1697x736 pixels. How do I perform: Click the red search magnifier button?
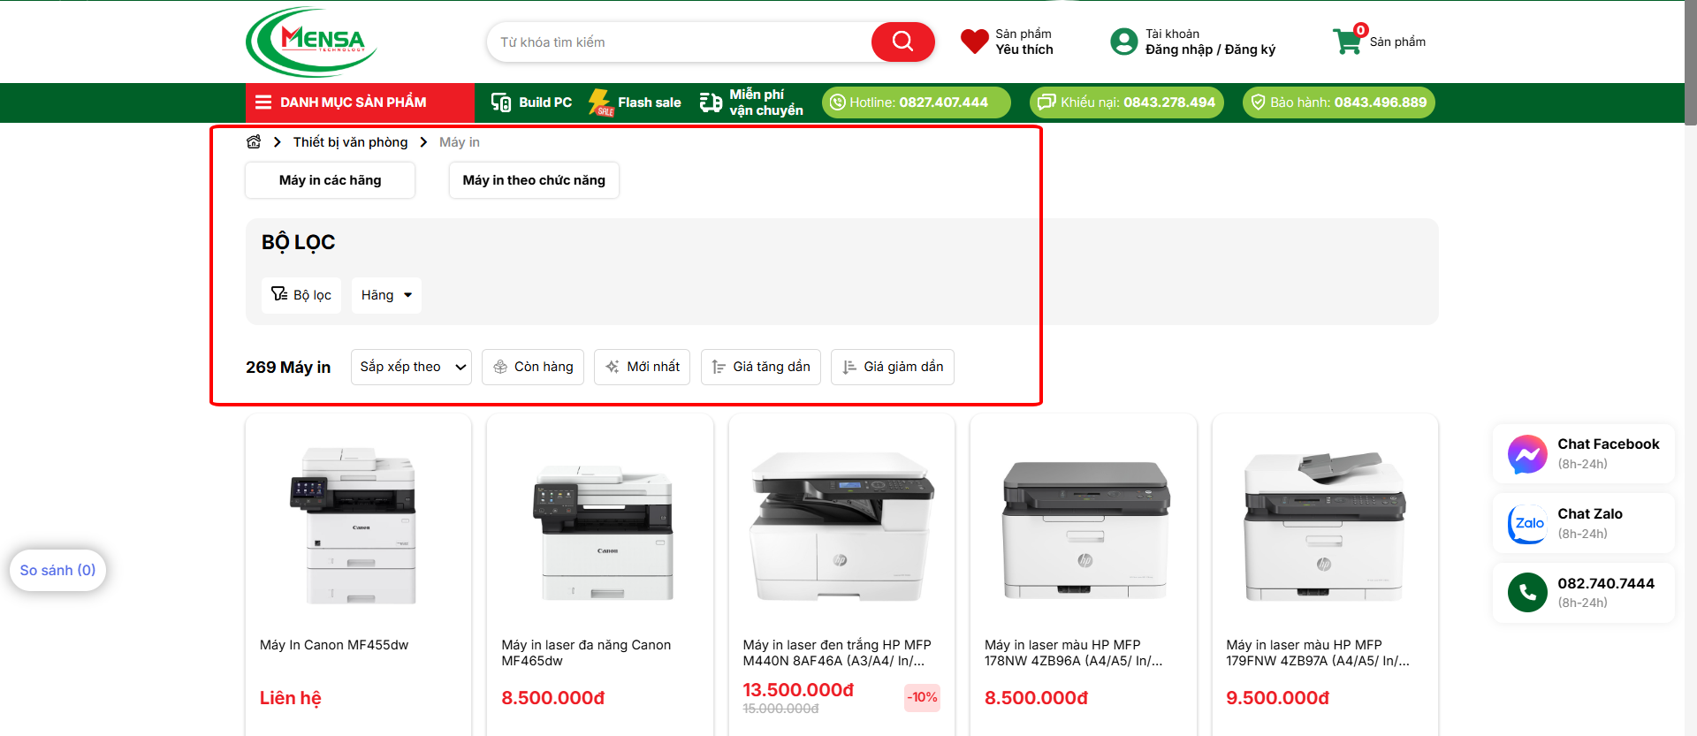click(902, 42)
